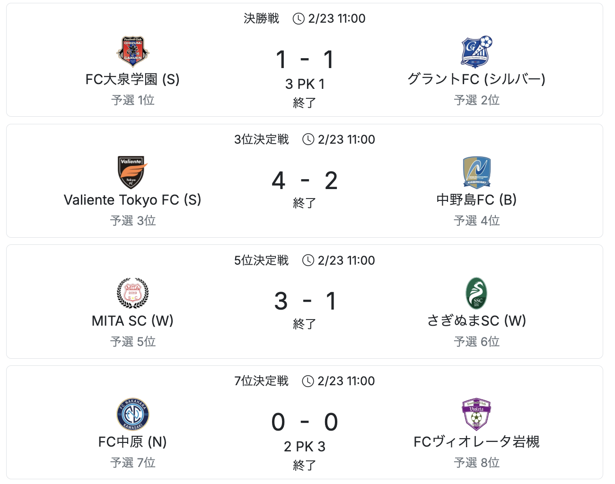Open the さぎぬまSC green oval logo
The image size is (615, 484).
point(476,293)
